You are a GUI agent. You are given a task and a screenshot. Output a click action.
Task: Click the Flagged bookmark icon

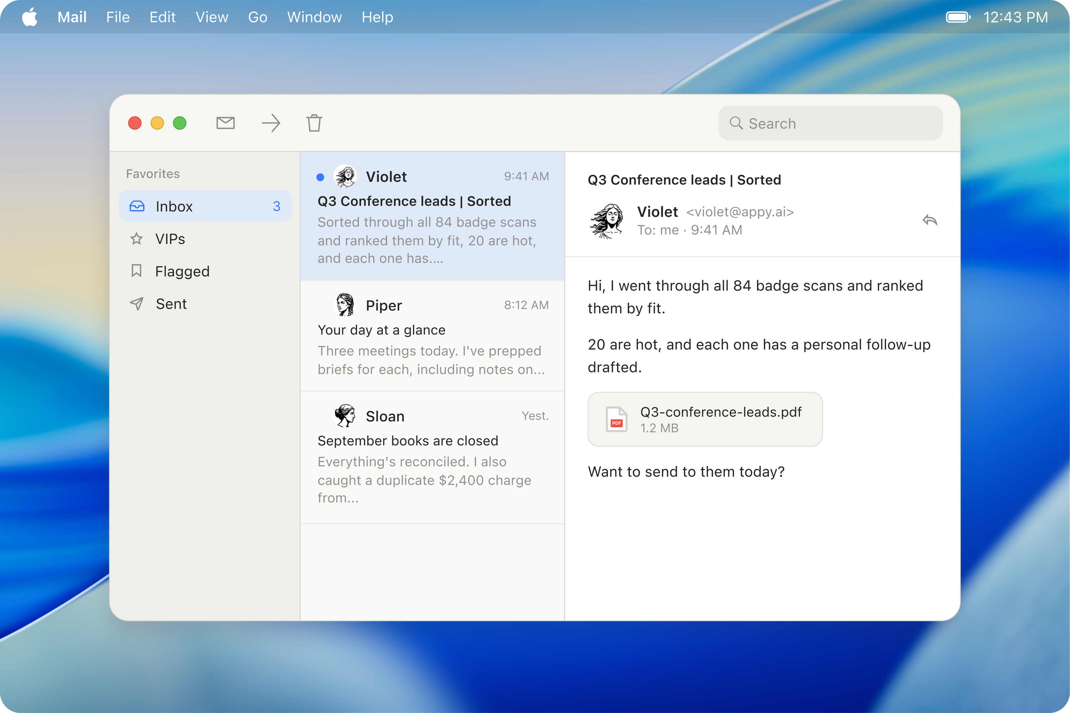click(x=136, y=270)
